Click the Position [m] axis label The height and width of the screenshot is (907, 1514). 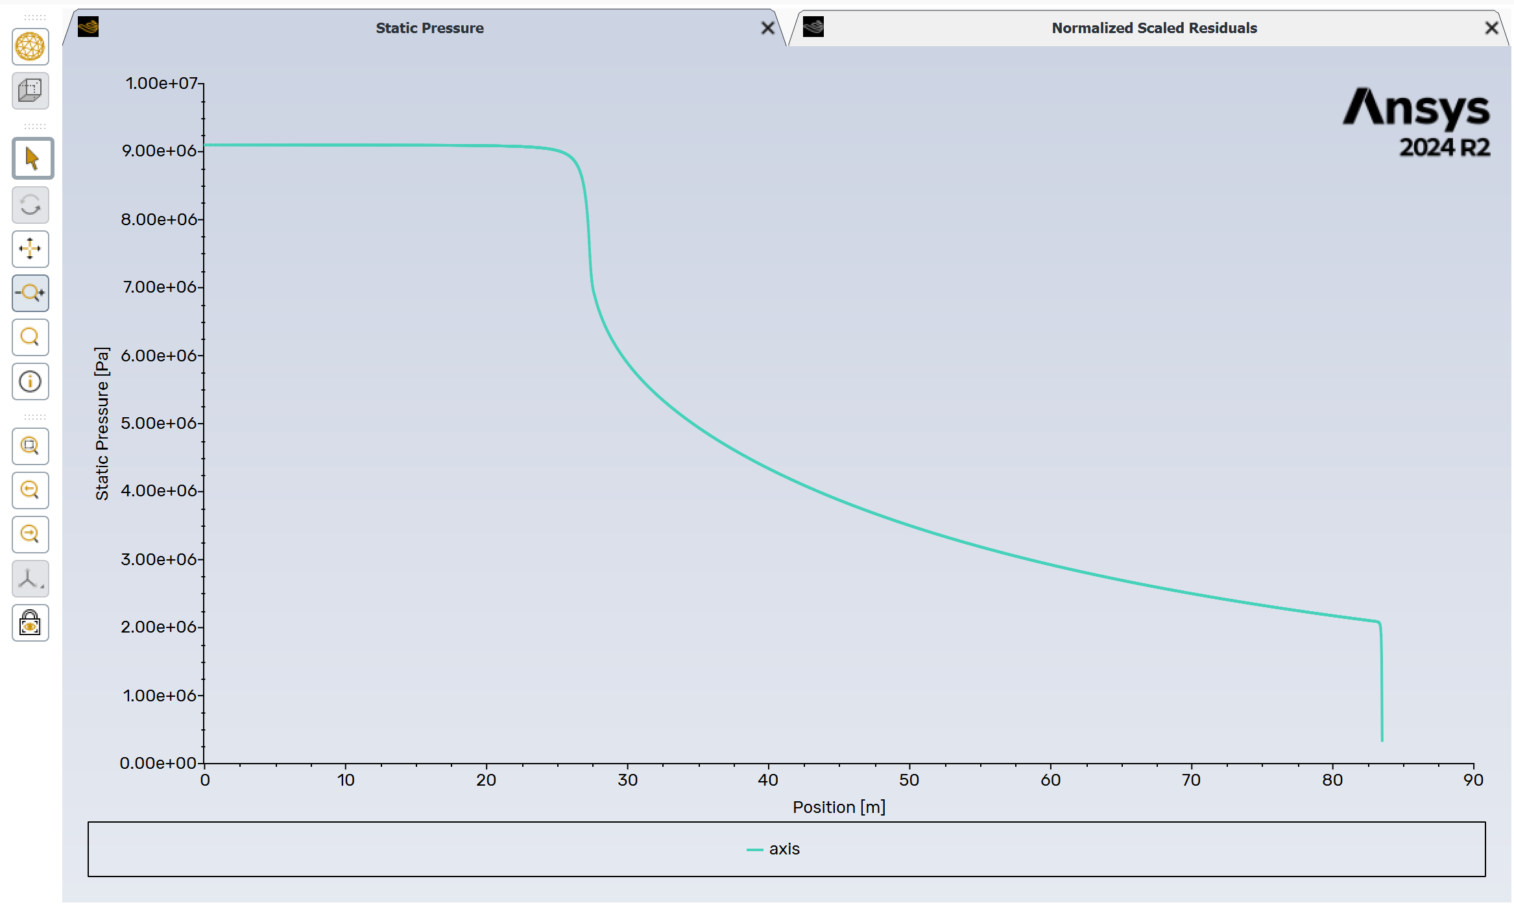839,807
